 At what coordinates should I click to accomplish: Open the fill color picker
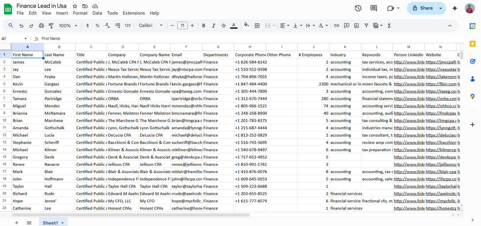click(x=246, y=25)
